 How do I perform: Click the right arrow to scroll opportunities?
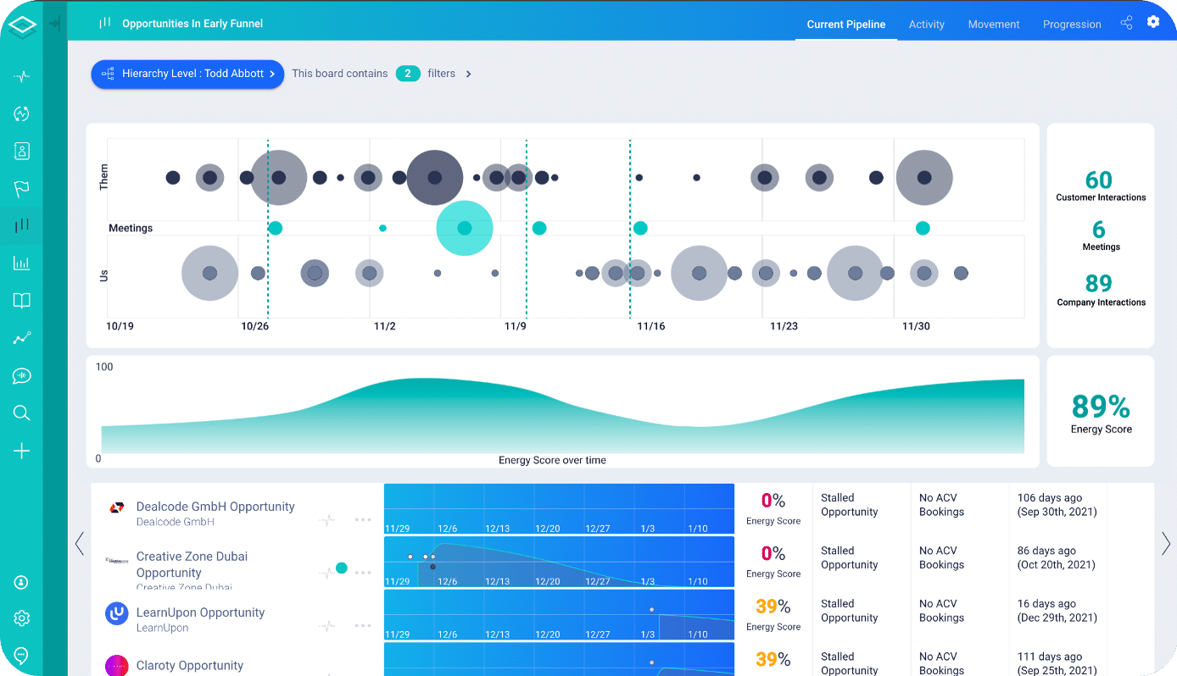click(1165, 543)
